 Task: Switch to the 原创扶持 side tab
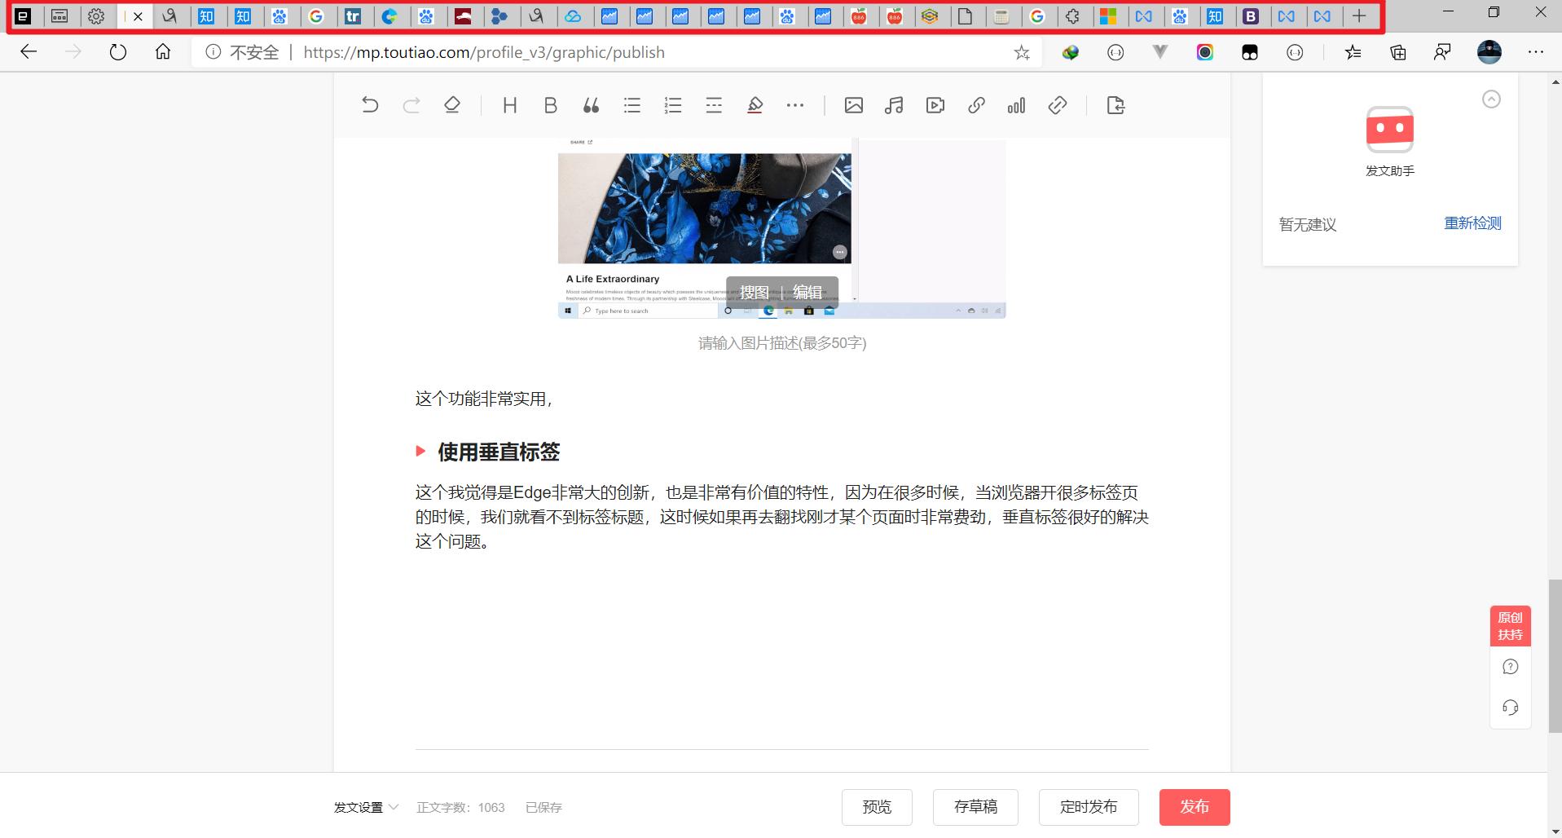tap(1510, 624)
